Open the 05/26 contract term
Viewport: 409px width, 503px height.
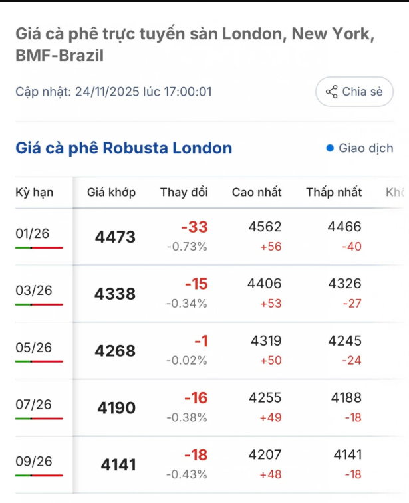tap(33, 348)
